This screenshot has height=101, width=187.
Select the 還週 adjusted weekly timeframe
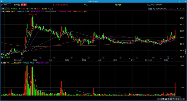point(162,9)
